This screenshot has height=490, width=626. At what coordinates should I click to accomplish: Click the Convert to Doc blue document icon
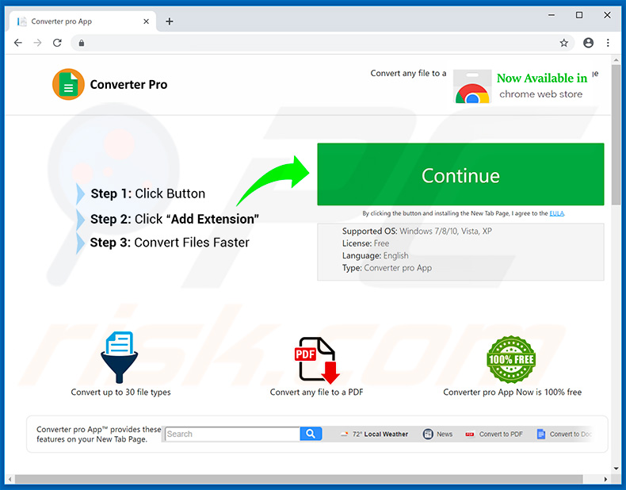coord(541,434)
